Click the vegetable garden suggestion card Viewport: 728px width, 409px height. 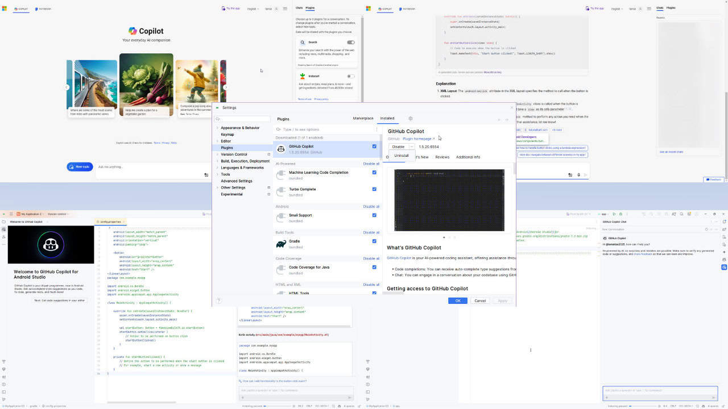coord(146,85)
